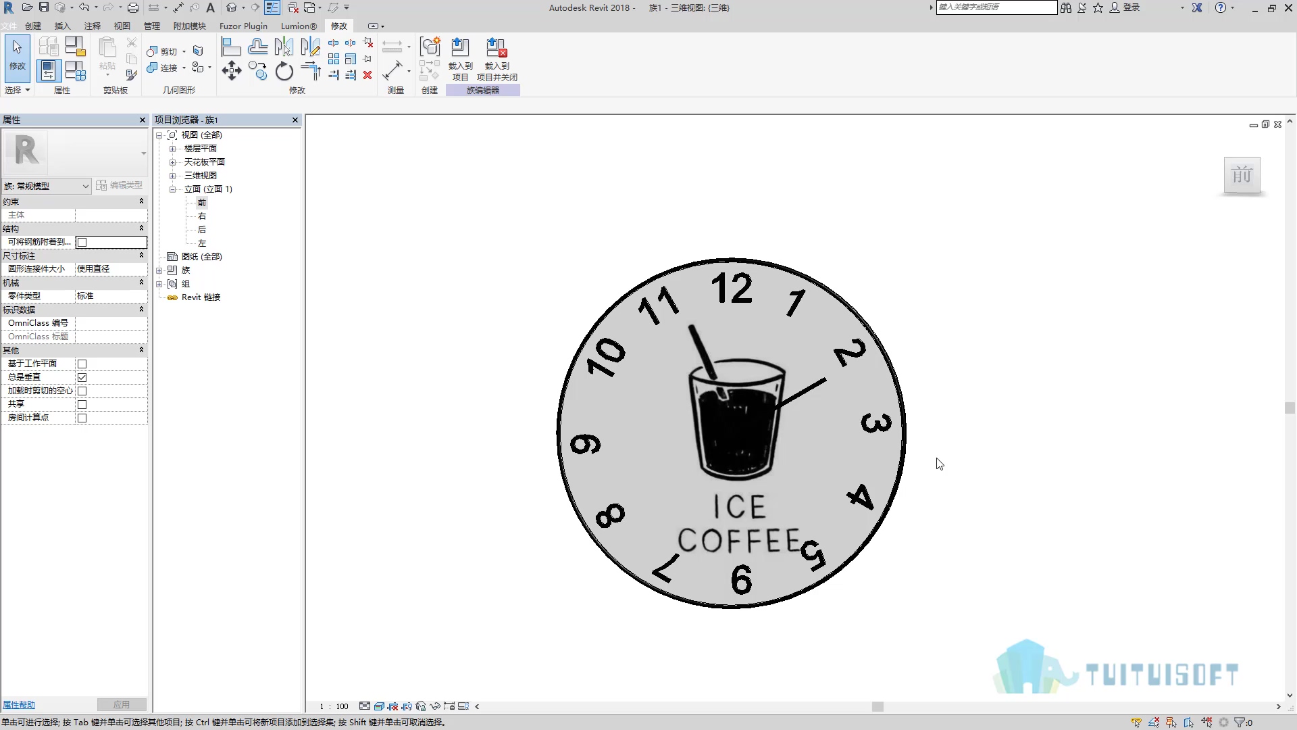This screenshot has height=730, width=1297.
Task: Open the 选择 dropdown under Modify
Action: pyautogui.click(x=18, y=90)
